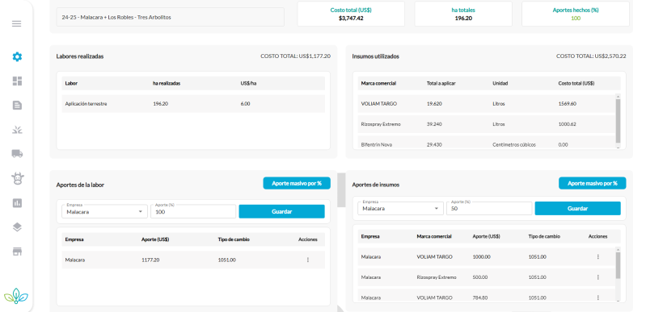Click total a aplicar value 39.240

tap(434, 124)
